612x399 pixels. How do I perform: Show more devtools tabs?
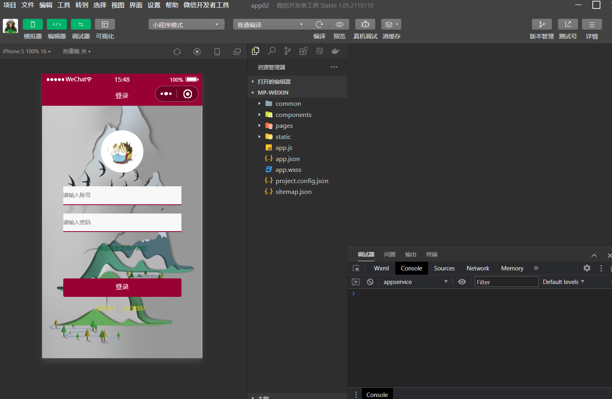pos(536,268)
